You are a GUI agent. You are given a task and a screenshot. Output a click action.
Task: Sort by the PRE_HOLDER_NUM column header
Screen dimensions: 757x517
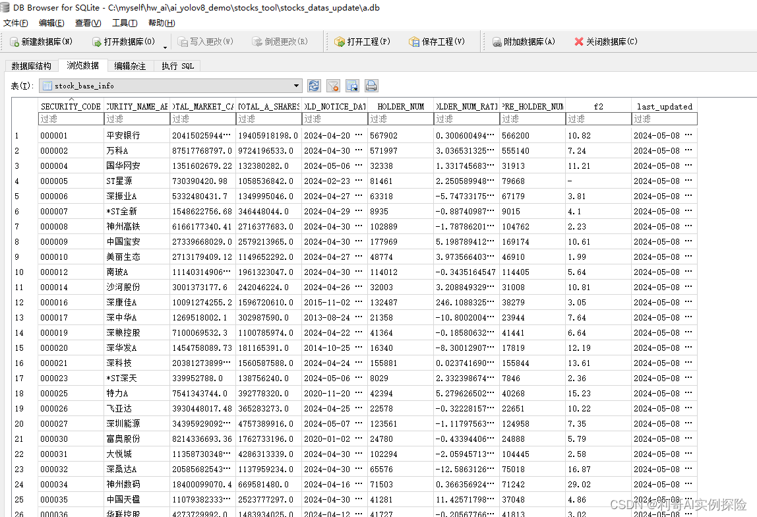[533, 107]
